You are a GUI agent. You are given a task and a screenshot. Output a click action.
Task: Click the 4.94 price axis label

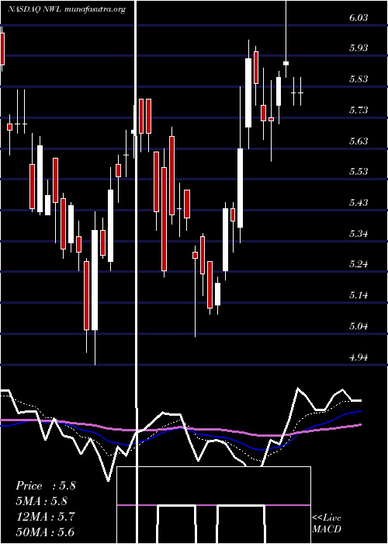(x=359, y=357)
